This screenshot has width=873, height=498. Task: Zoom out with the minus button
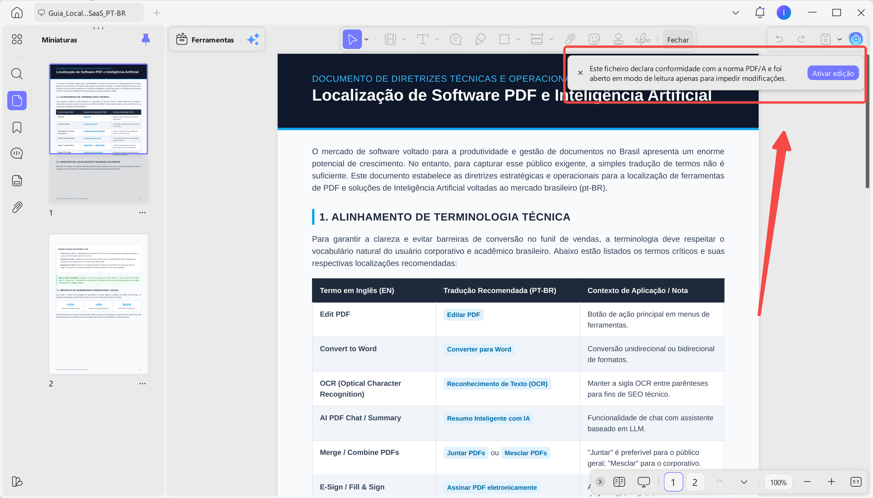(807, 482)
